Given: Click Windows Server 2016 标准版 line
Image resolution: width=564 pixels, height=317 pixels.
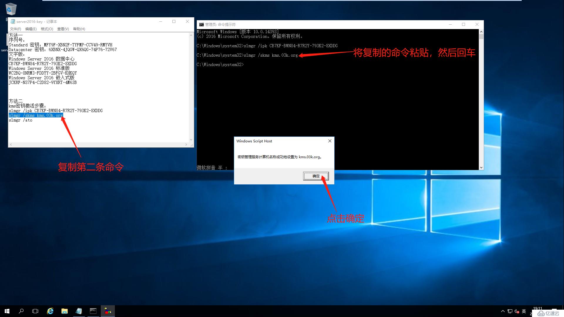Looking at the screenshot, I should coord(39,68).
